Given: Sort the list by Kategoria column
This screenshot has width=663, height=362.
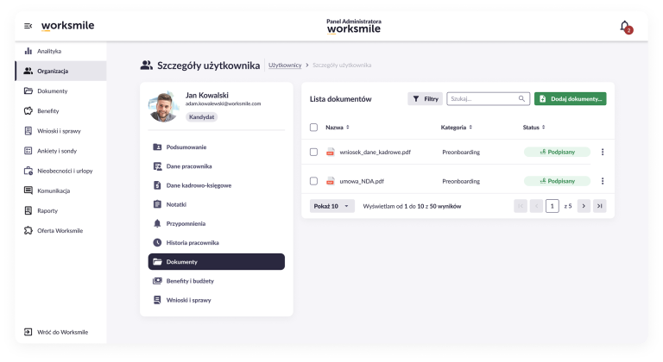Looking at the screenshot, I should pyautogui.click(x=457, y=128).
